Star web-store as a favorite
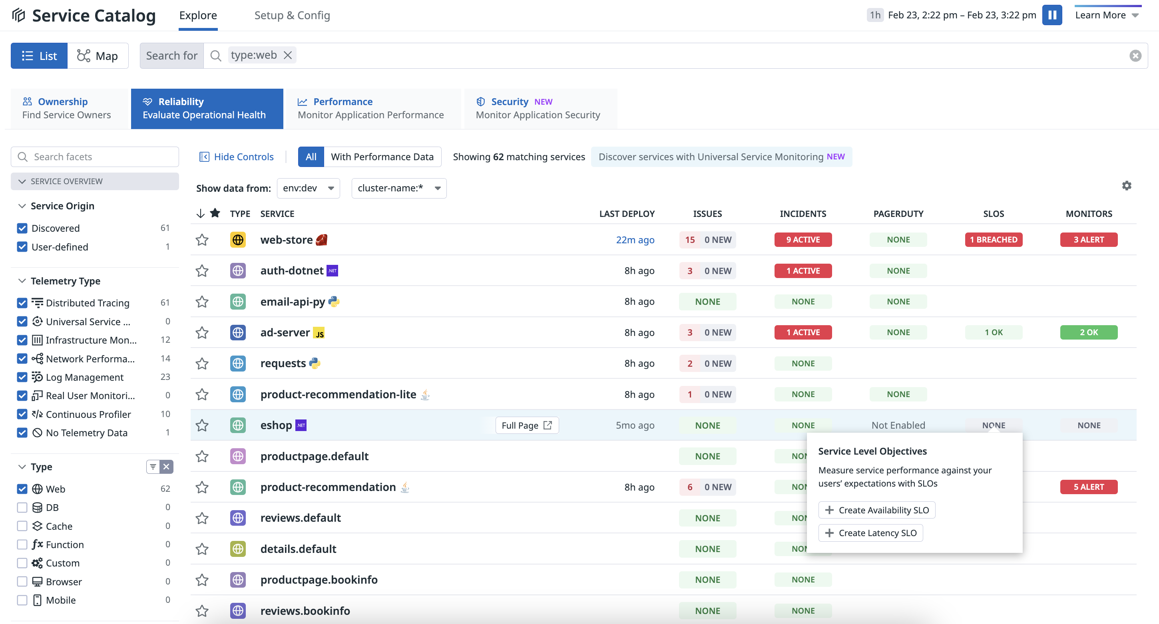 202,240
